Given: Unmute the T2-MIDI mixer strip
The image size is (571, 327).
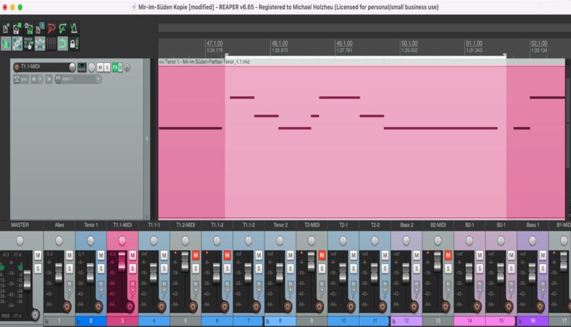Looking at the screenshot, I should pyautogui.click(x=322, y=255).
